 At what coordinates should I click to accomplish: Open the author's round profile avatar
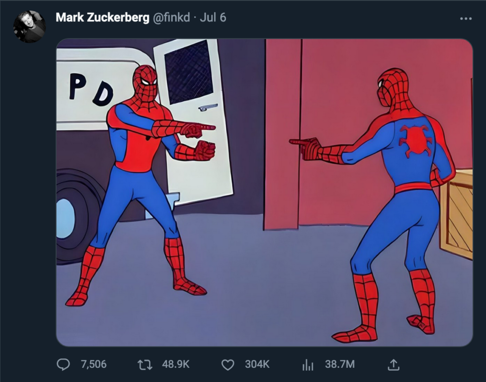pyautogui.click(x=29, y=27)
